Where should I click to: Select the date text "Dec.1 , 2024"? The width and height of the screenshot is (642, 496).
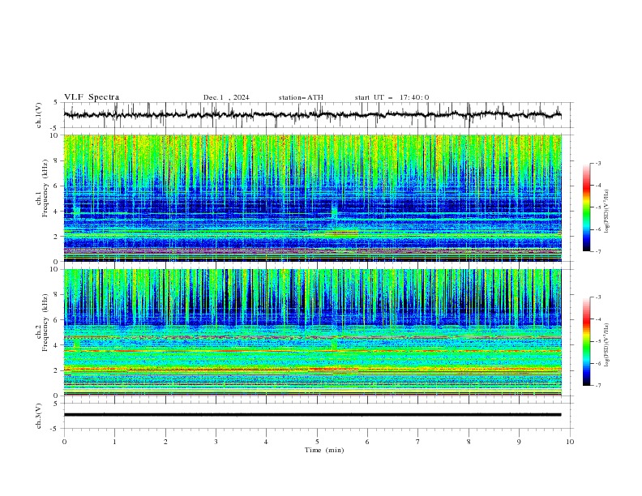tap(226, 97)
